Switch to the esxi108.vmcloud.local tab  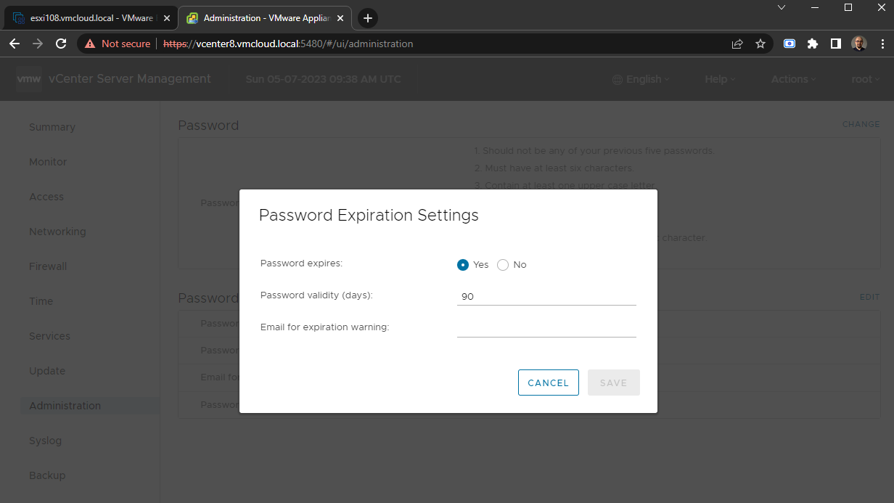click(x=87, y=17)
